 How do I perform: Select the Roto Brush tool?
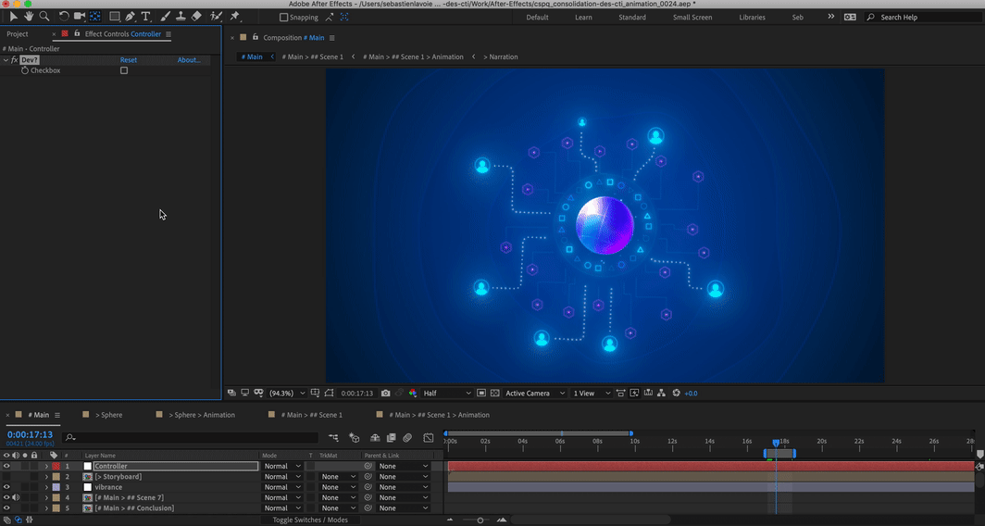(x=216, y=17)
